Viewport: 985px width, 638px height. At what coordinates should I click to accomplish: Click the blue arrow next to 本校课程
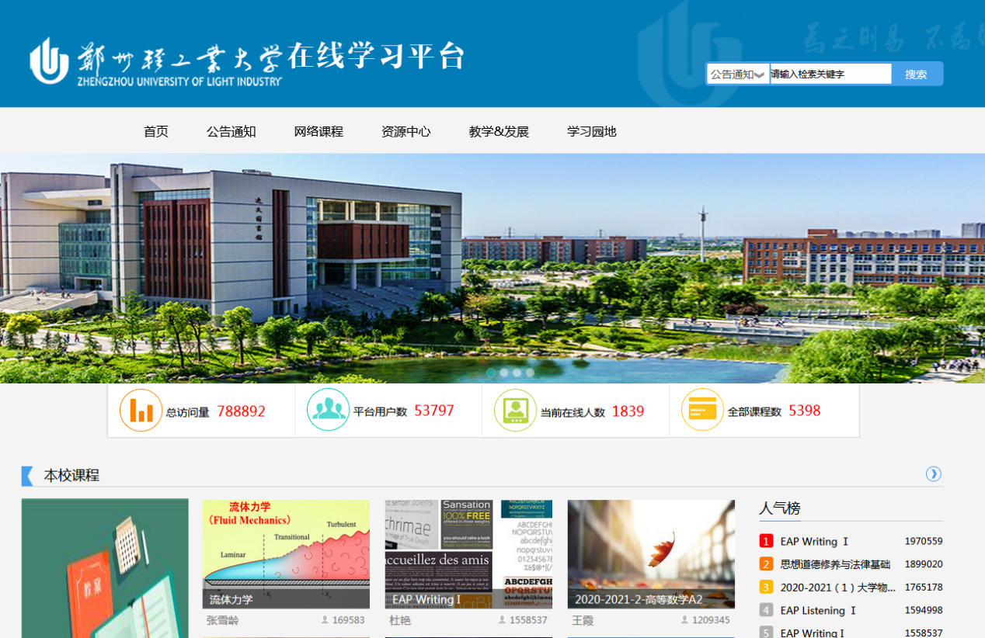point(933,474)
